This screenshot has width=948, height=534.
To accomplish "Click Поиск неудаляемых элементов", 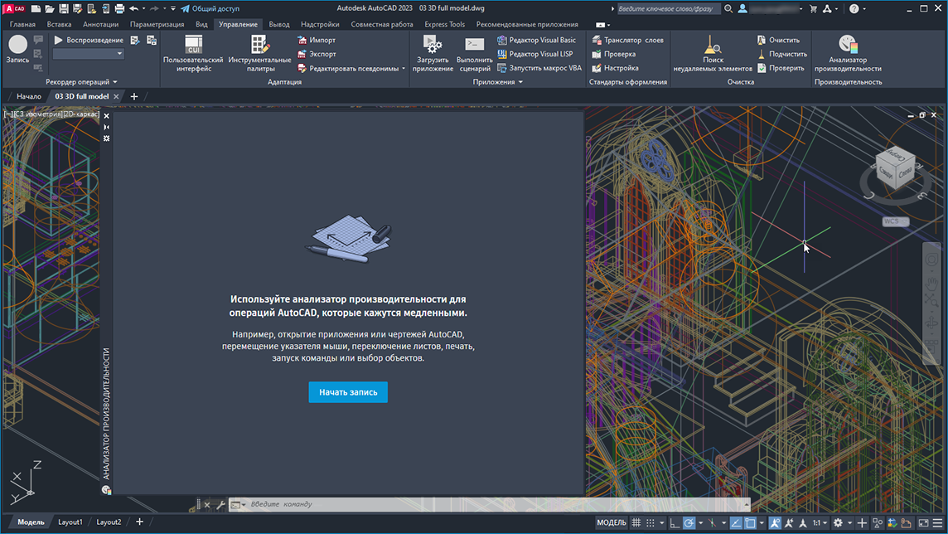I will click(x=713, y=53).
